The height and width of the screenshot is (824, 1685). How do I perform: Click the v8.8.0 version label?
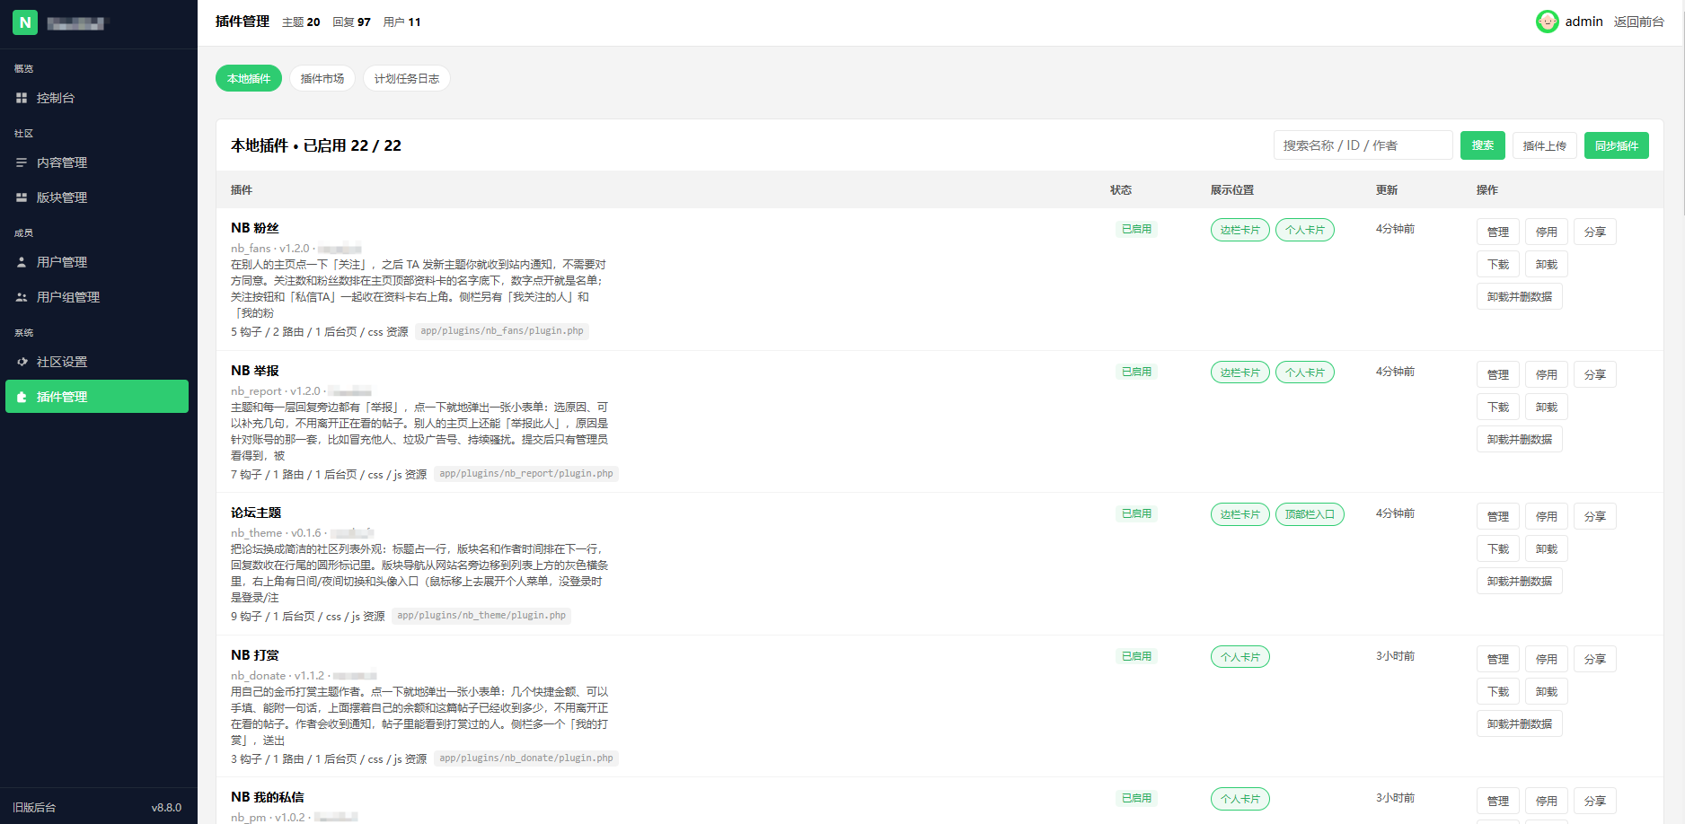tap(166, 807)
